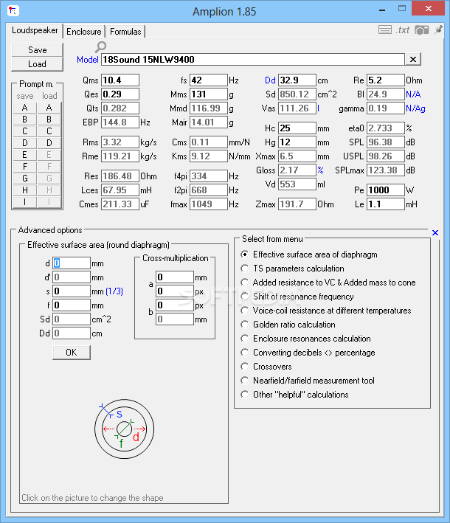
Task: Save to prompt memory slot E
Action: click(24, 155)
